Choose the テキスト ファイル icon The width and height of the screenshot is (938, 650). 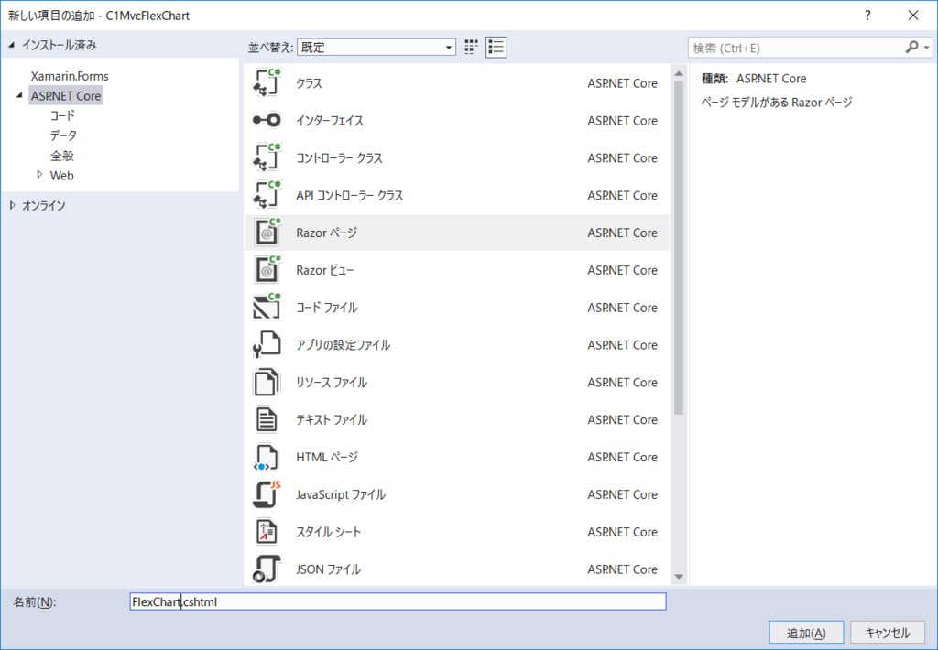tap(267, 419)
